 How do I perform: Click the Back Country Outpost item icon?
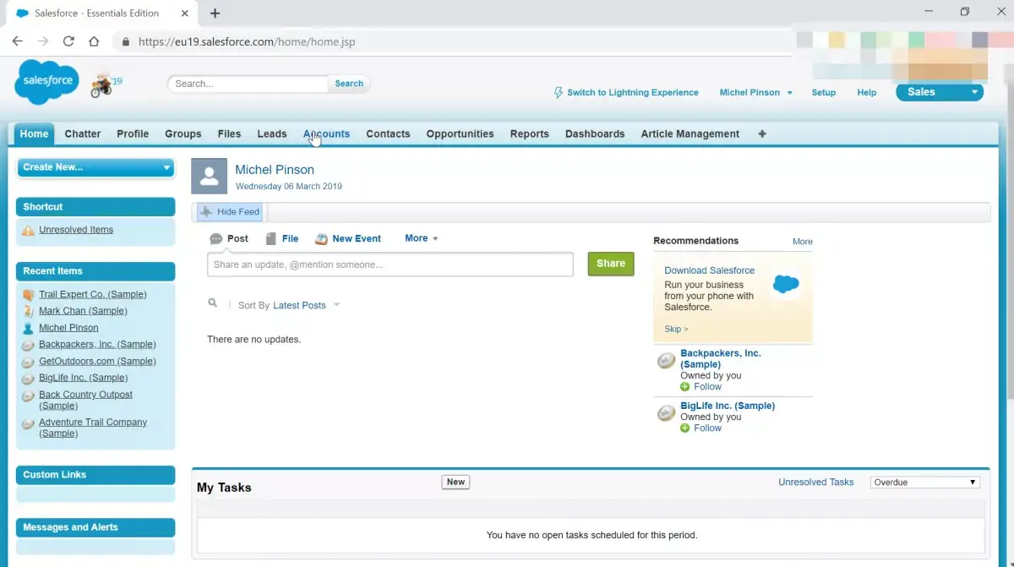[29, 395]
